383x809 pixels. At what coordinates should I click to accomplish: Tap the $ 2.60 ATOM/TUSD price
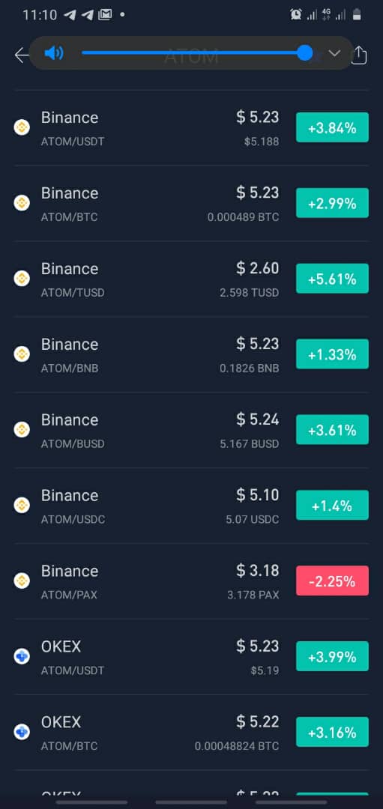point(258,268)
